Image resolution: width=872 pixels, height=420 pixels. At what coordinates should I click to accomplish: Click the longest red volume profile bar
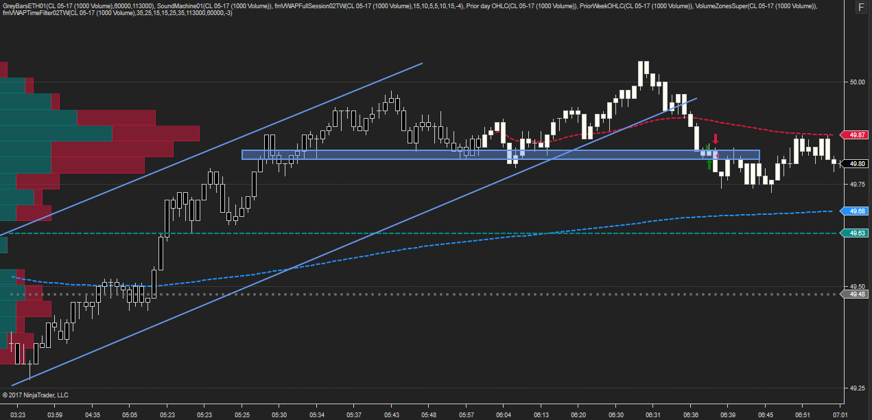(x=112, y=148)
